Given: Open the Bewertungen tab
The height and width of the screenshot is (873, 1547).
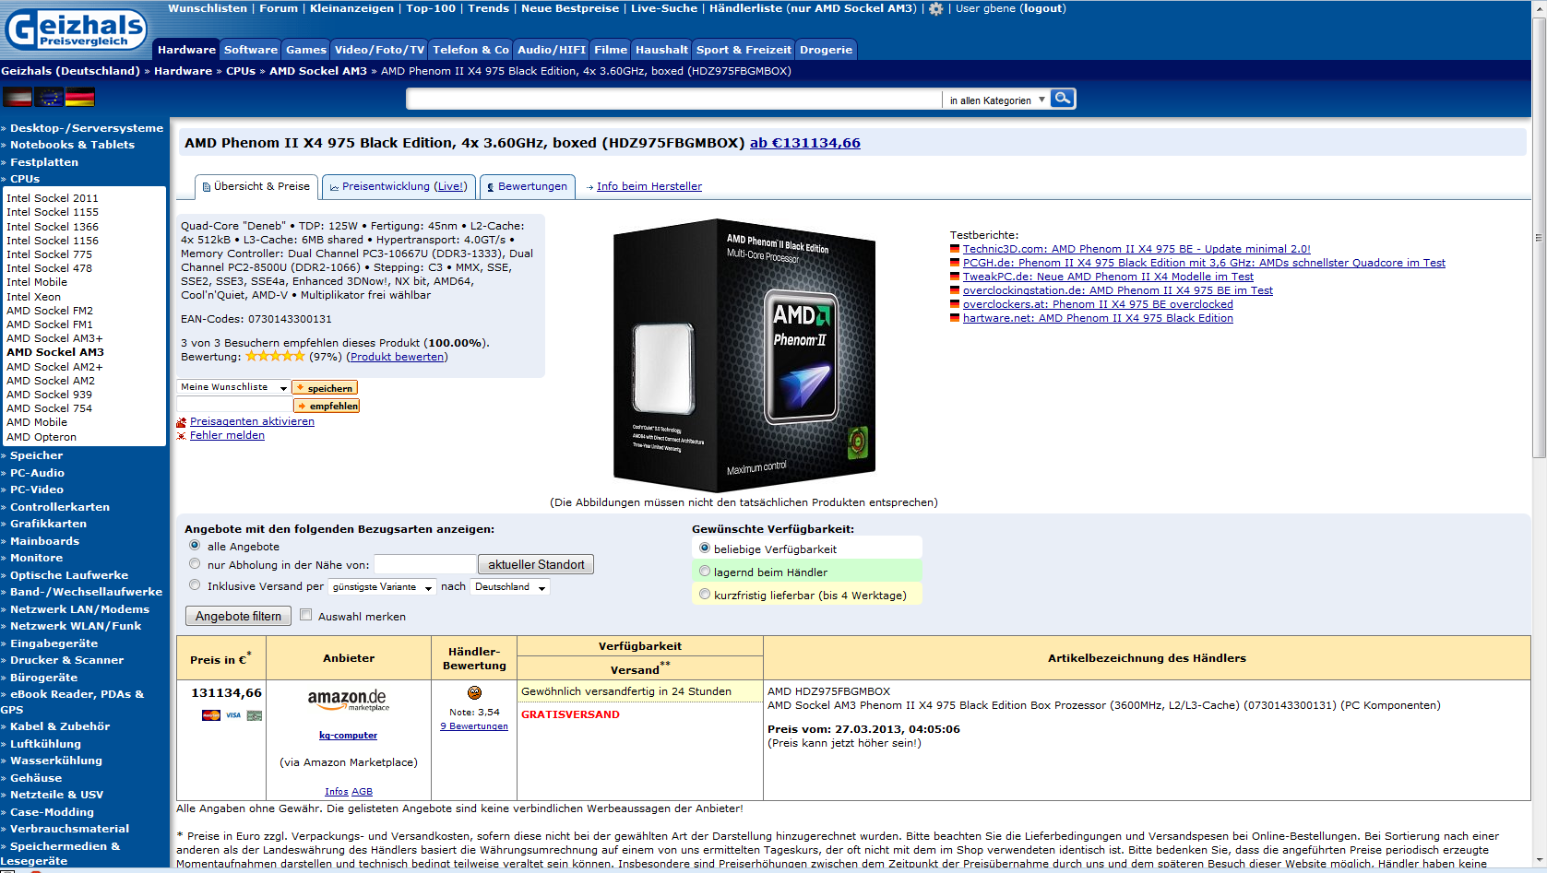Looking at the screenshot, I should click(528, 186).
